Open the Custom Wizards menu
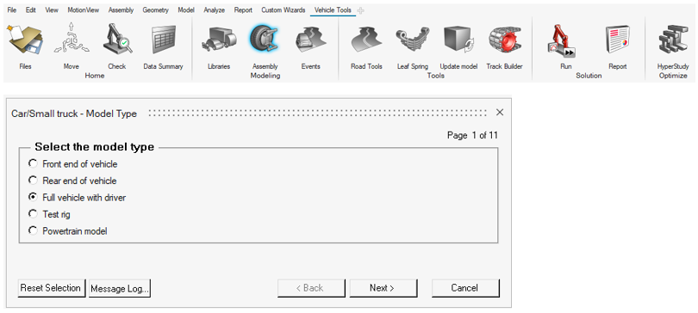 pos(284,9)
